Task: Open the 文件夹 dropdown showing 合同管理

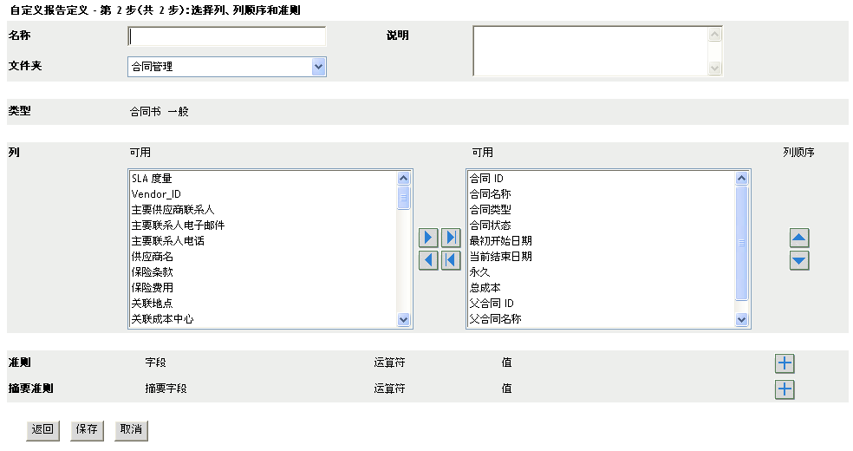Action: coord(318,67)
